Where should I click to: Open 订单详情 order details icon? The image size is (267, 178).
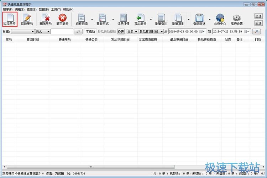[x=123, y=19]
